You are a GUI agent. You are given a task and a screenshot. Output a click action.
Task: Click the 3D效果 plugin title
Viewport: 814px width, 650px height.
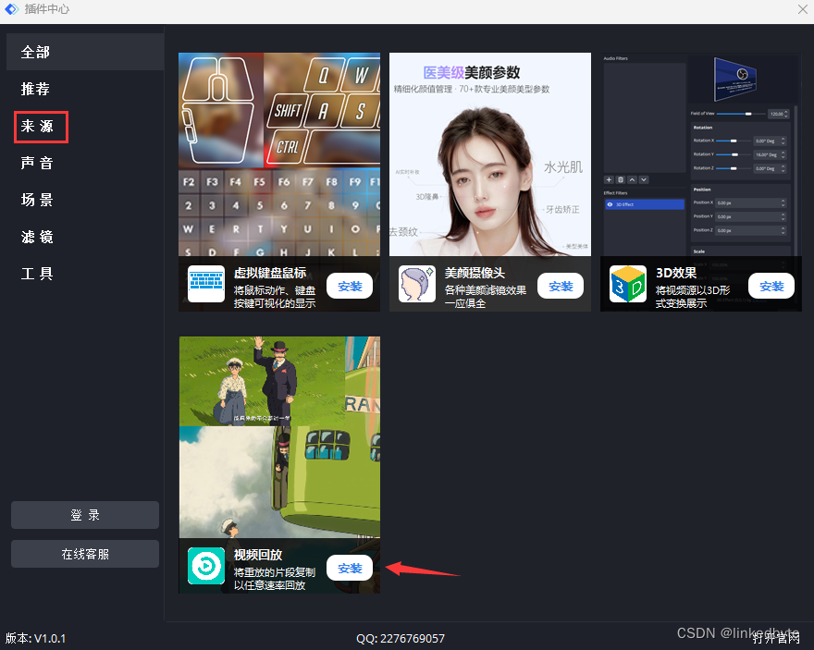click(x=676, y=273)
